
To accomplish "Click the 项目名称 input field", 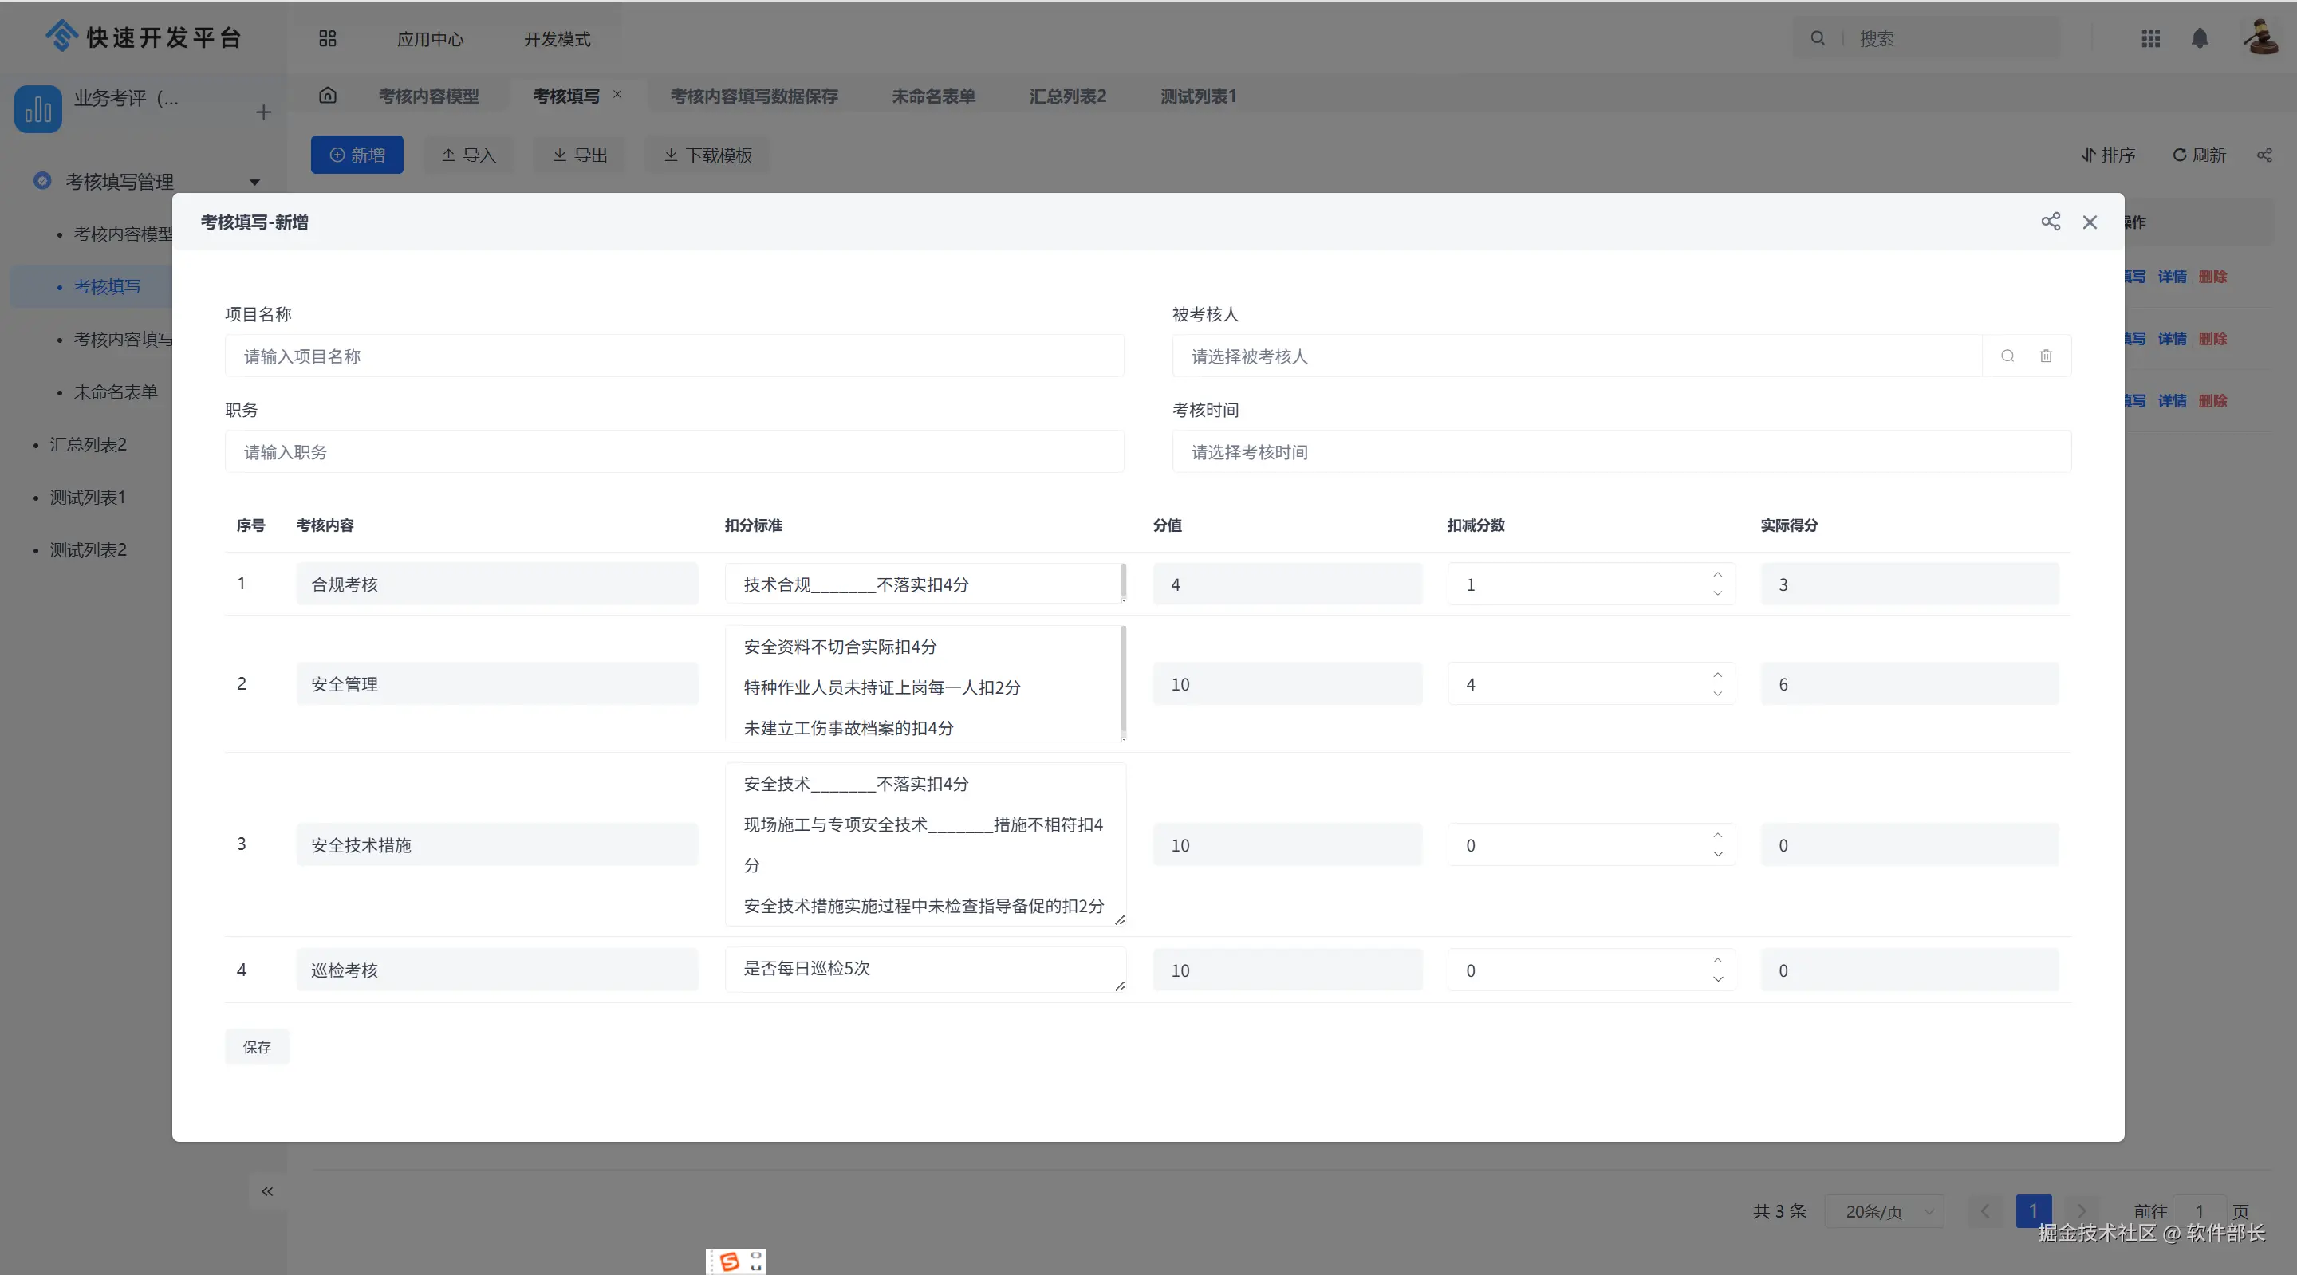I will click(x=674, y=356).
